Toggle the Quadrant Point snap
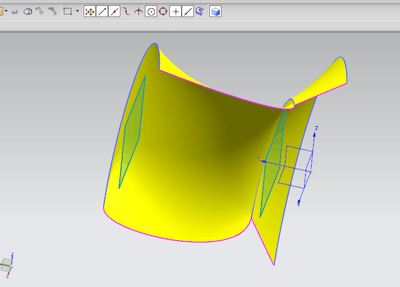Screen dimensions: 400x287 coord(163,12)
